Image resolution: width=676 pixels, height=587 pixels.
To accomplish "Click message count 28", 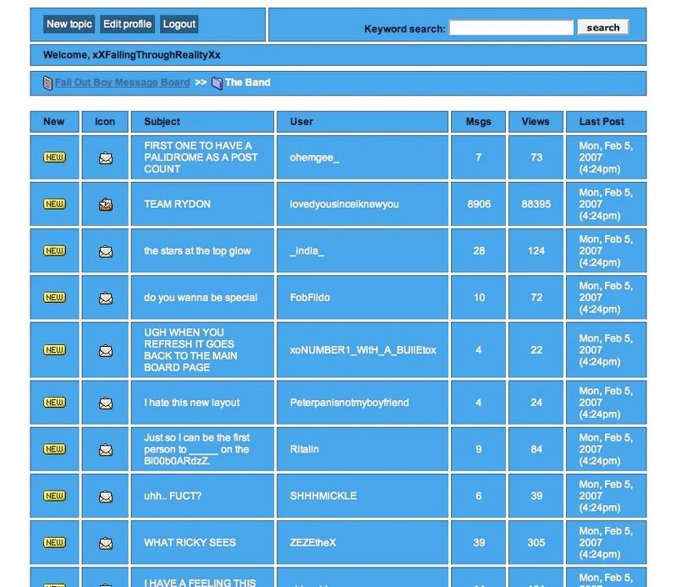I will coord(479,251).
